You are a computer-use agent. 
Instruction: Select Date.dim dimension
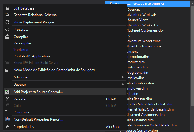[x=133, y=94]
